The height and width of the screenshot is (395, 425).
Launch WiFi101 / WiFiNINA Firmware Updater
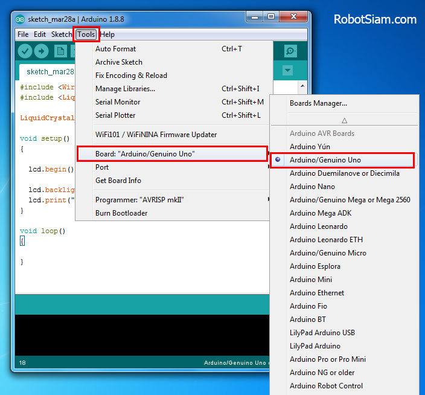[x=173, y=135]
